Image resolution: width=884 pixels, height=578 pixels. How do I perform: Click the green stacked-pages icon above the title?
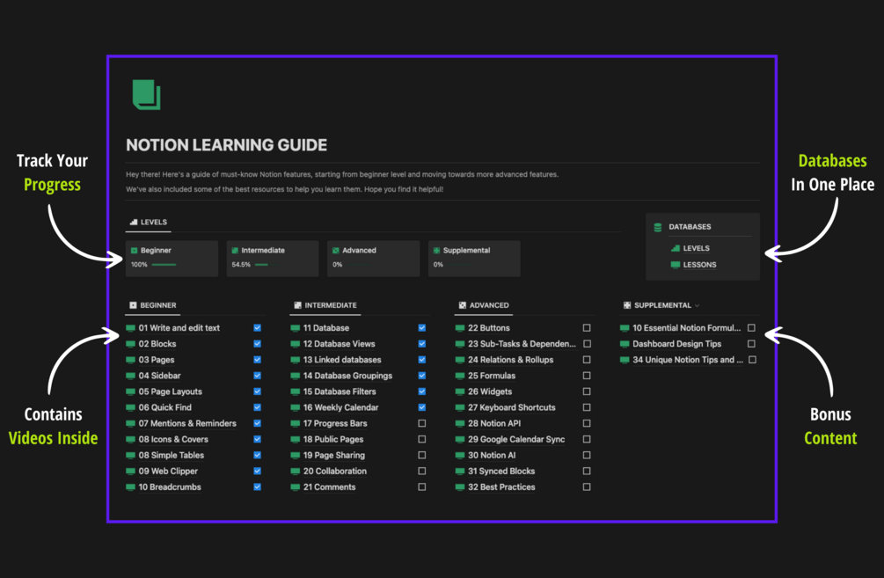[x=147, y=95]
